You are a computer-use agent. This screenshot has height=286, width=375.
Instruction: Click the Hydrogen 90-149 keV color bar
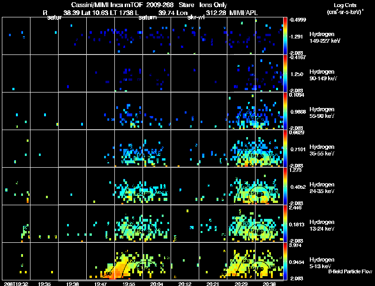click(x=285, y=74)
